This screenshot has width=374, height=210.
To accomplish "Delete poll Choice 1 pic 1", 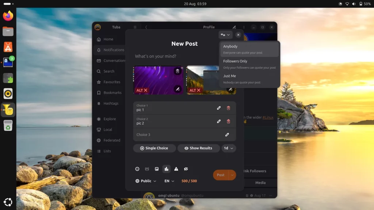I will (229, 108).
